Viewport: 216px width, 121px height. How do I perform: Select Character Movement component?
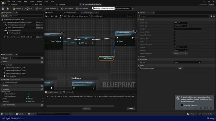tap(19, 37)
